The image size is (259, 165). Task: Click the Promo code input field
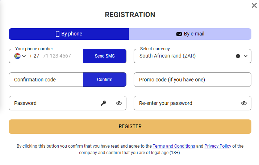pyautogui.click(x=192, y=80)
